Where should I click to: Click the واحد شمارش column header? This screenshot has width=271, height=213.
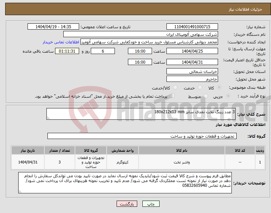click(122, 150)
